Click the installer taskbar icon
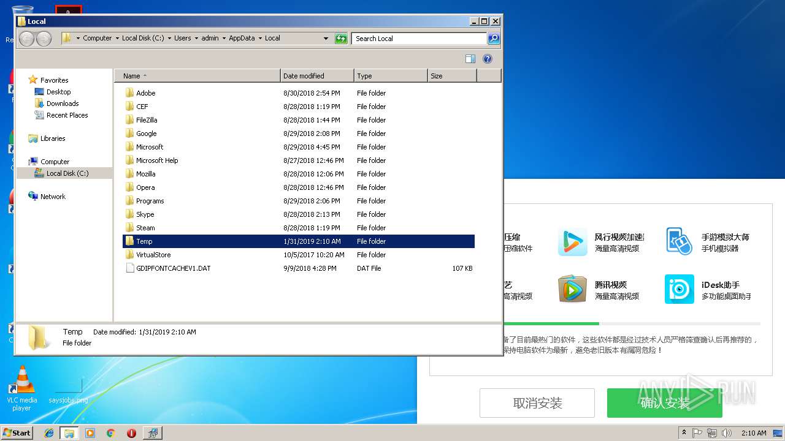This screenshot has height=441, width=785. click(152, 433)
